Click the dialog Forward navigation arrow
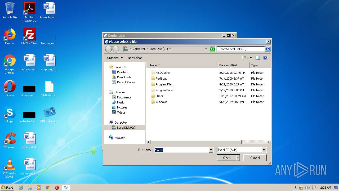This screenshot has height=191, width=339. pyautogui.click(x=116, y=49)
